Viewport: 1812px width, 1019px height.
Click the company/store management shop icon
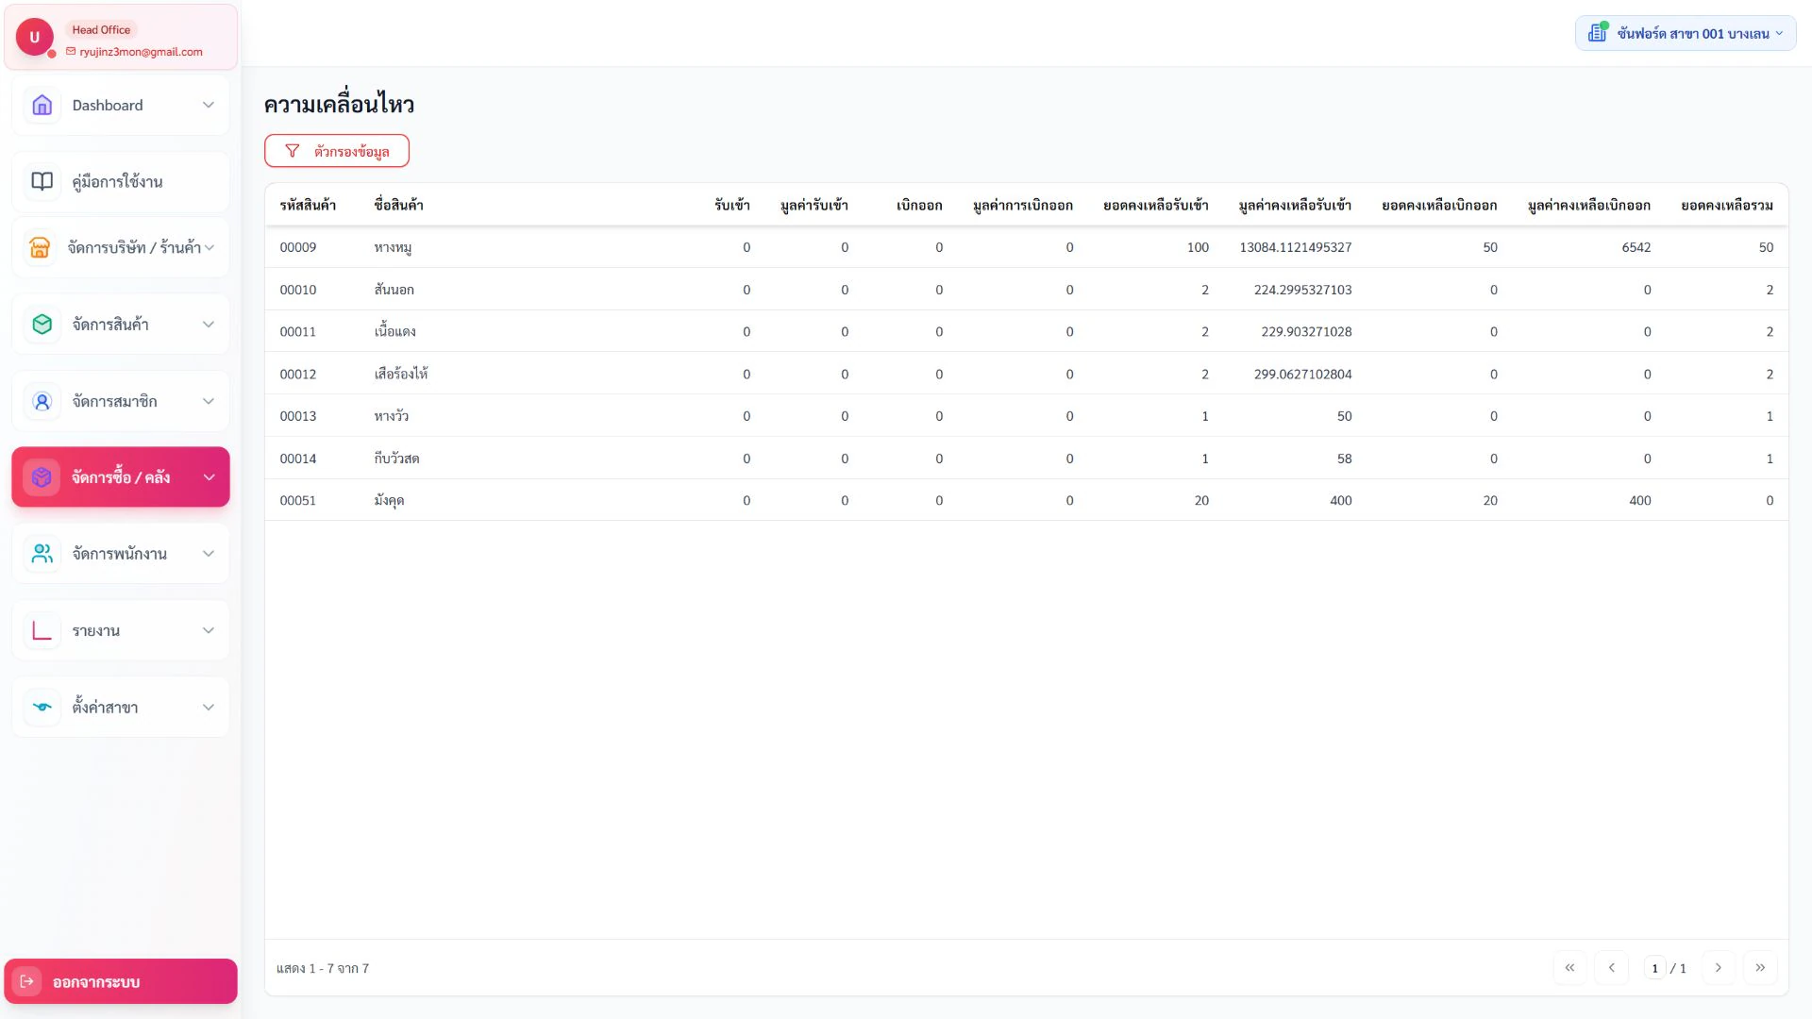coord(40,247)
